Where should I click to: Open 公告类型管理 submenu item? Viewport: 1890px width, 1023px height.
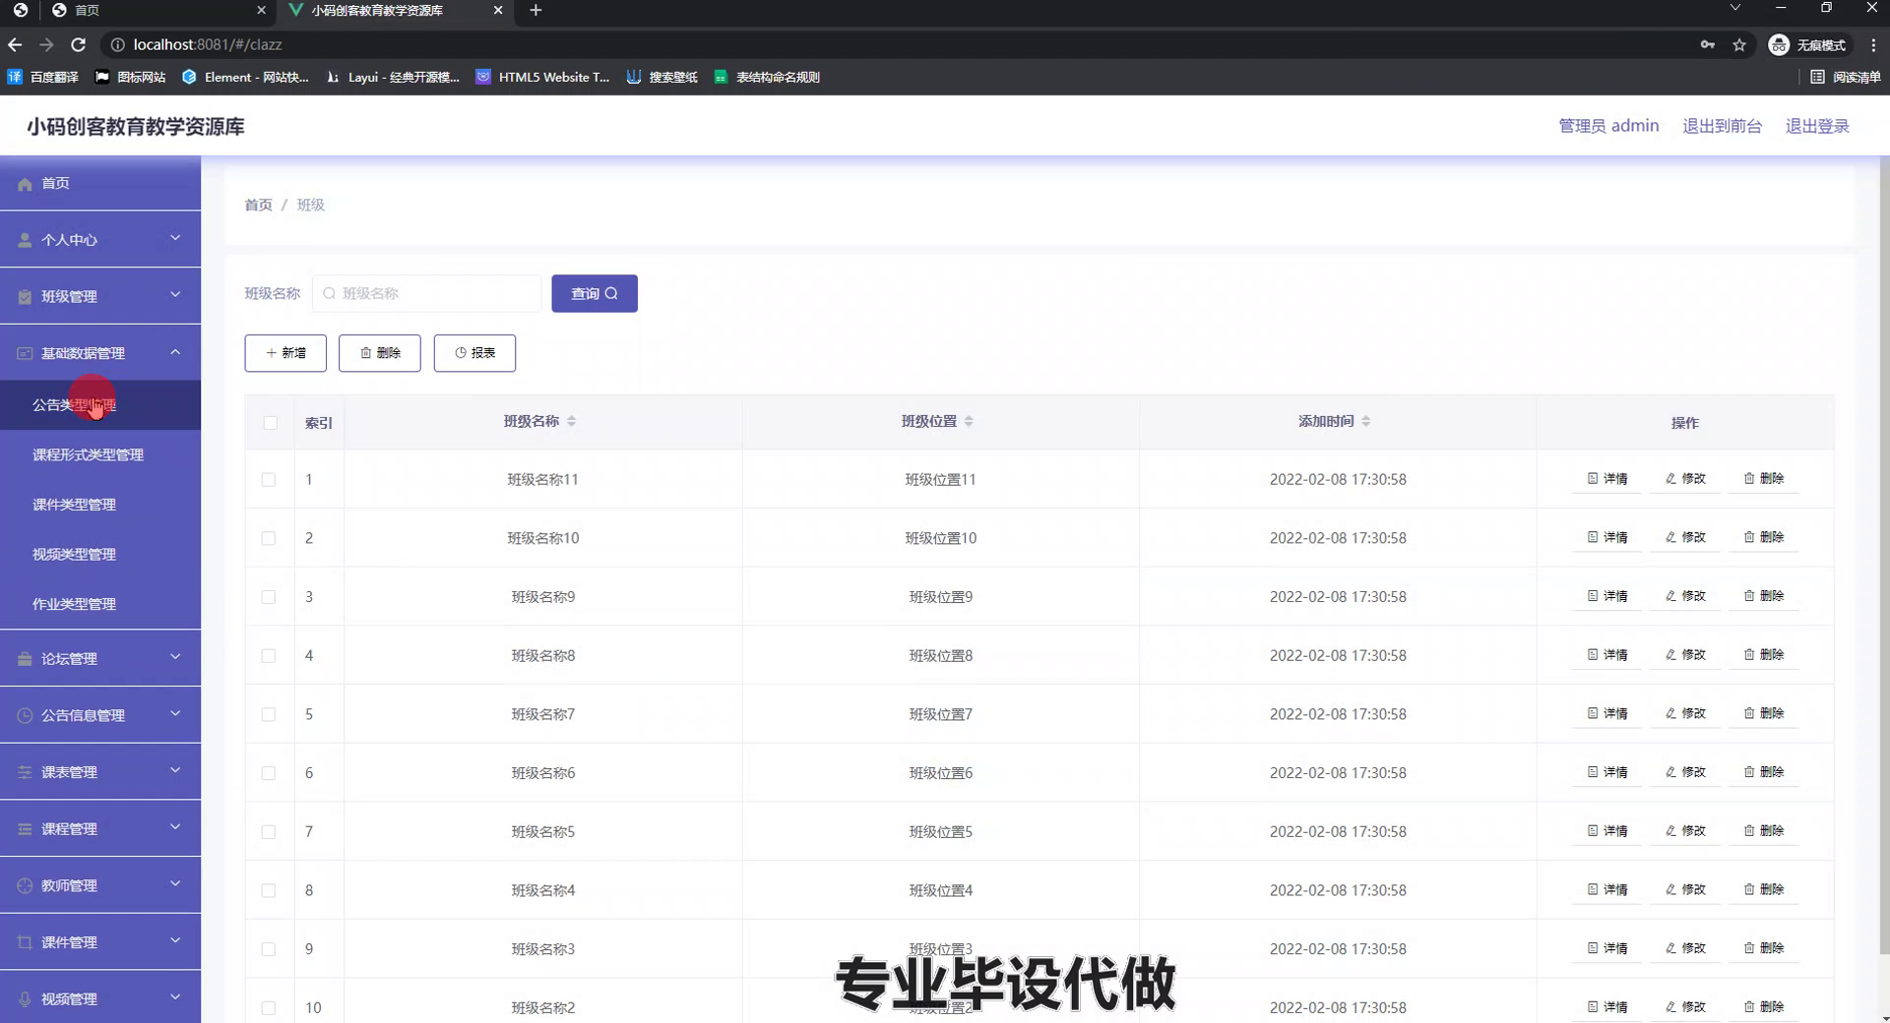(x=100, y=405)
